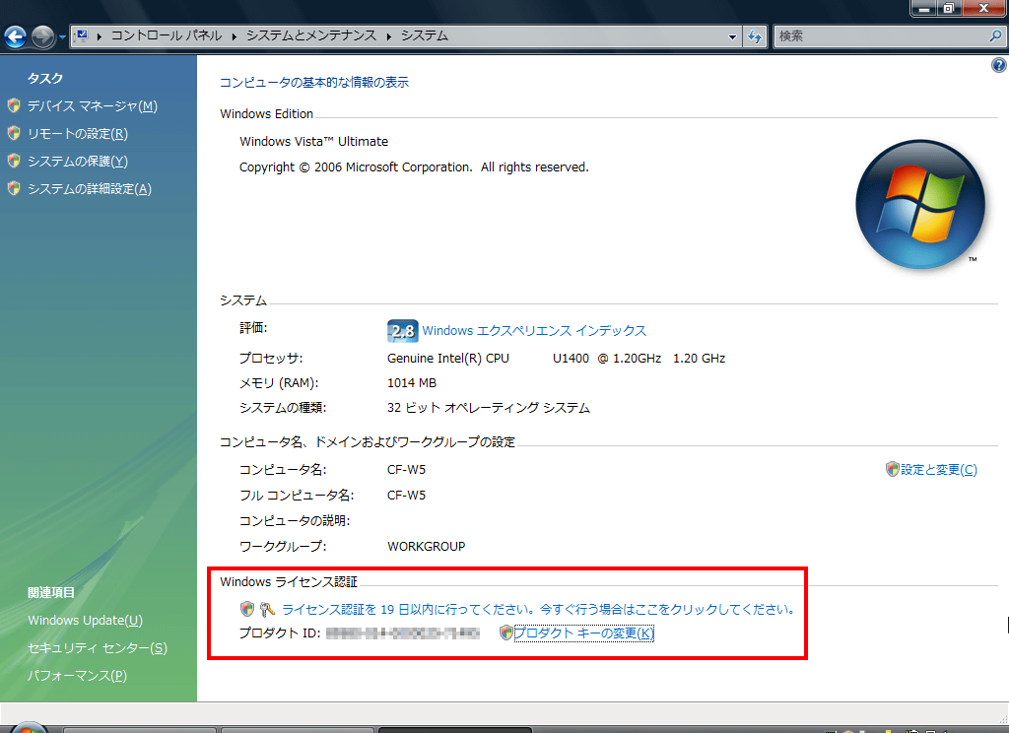1009x733 pixels.
Task: Click the Windows Edition section heading
Action: click(266, 114)
